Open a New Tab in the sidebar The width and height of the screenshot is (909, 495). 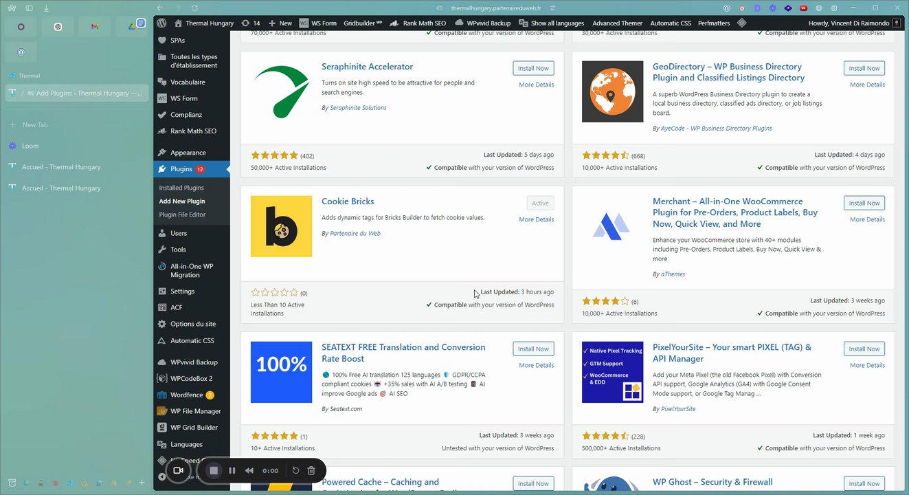pos(76,125)
